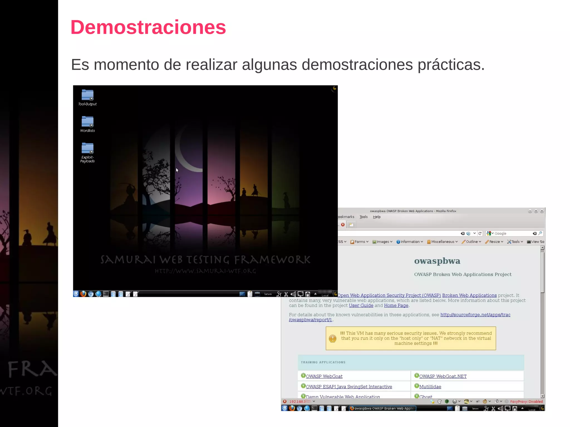Open the OWASP WebGoat.NET link
This screenshot has width=570, height=427.
(x=443, y=376)
